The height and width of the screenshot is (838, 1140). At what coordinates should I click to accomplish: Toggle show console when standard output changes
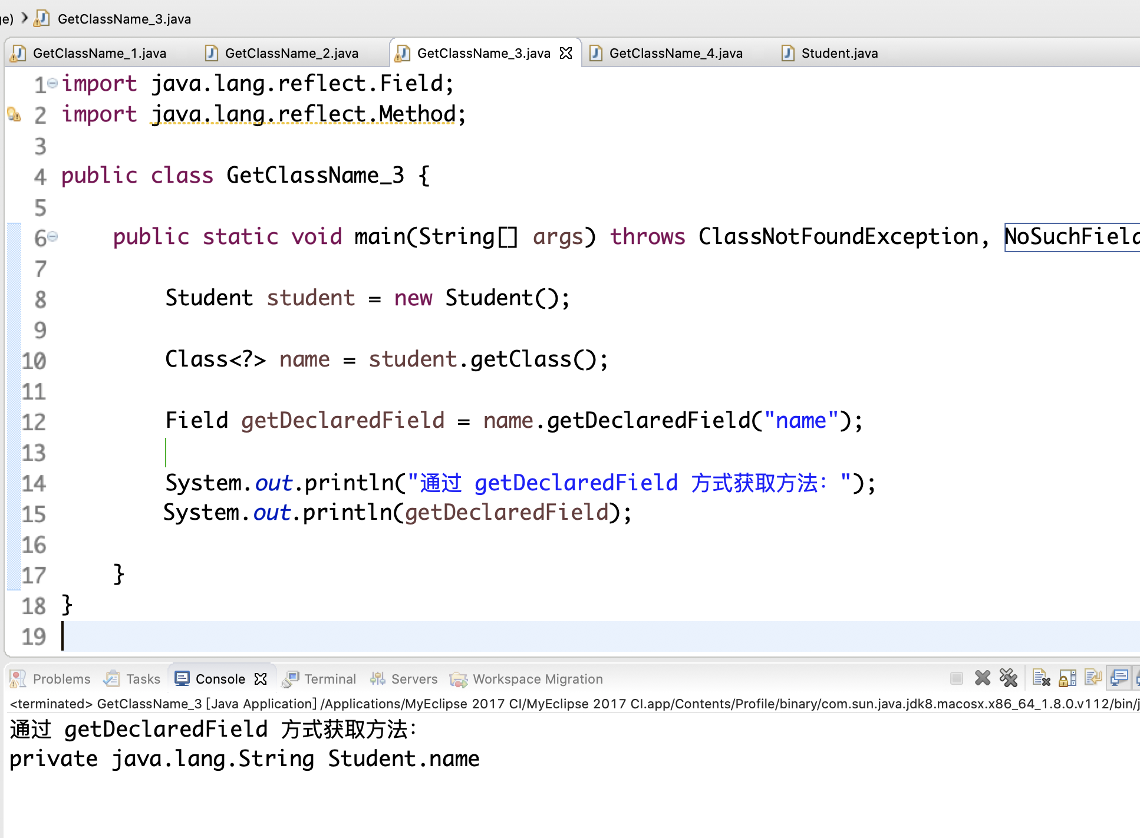coord(1119,678)
